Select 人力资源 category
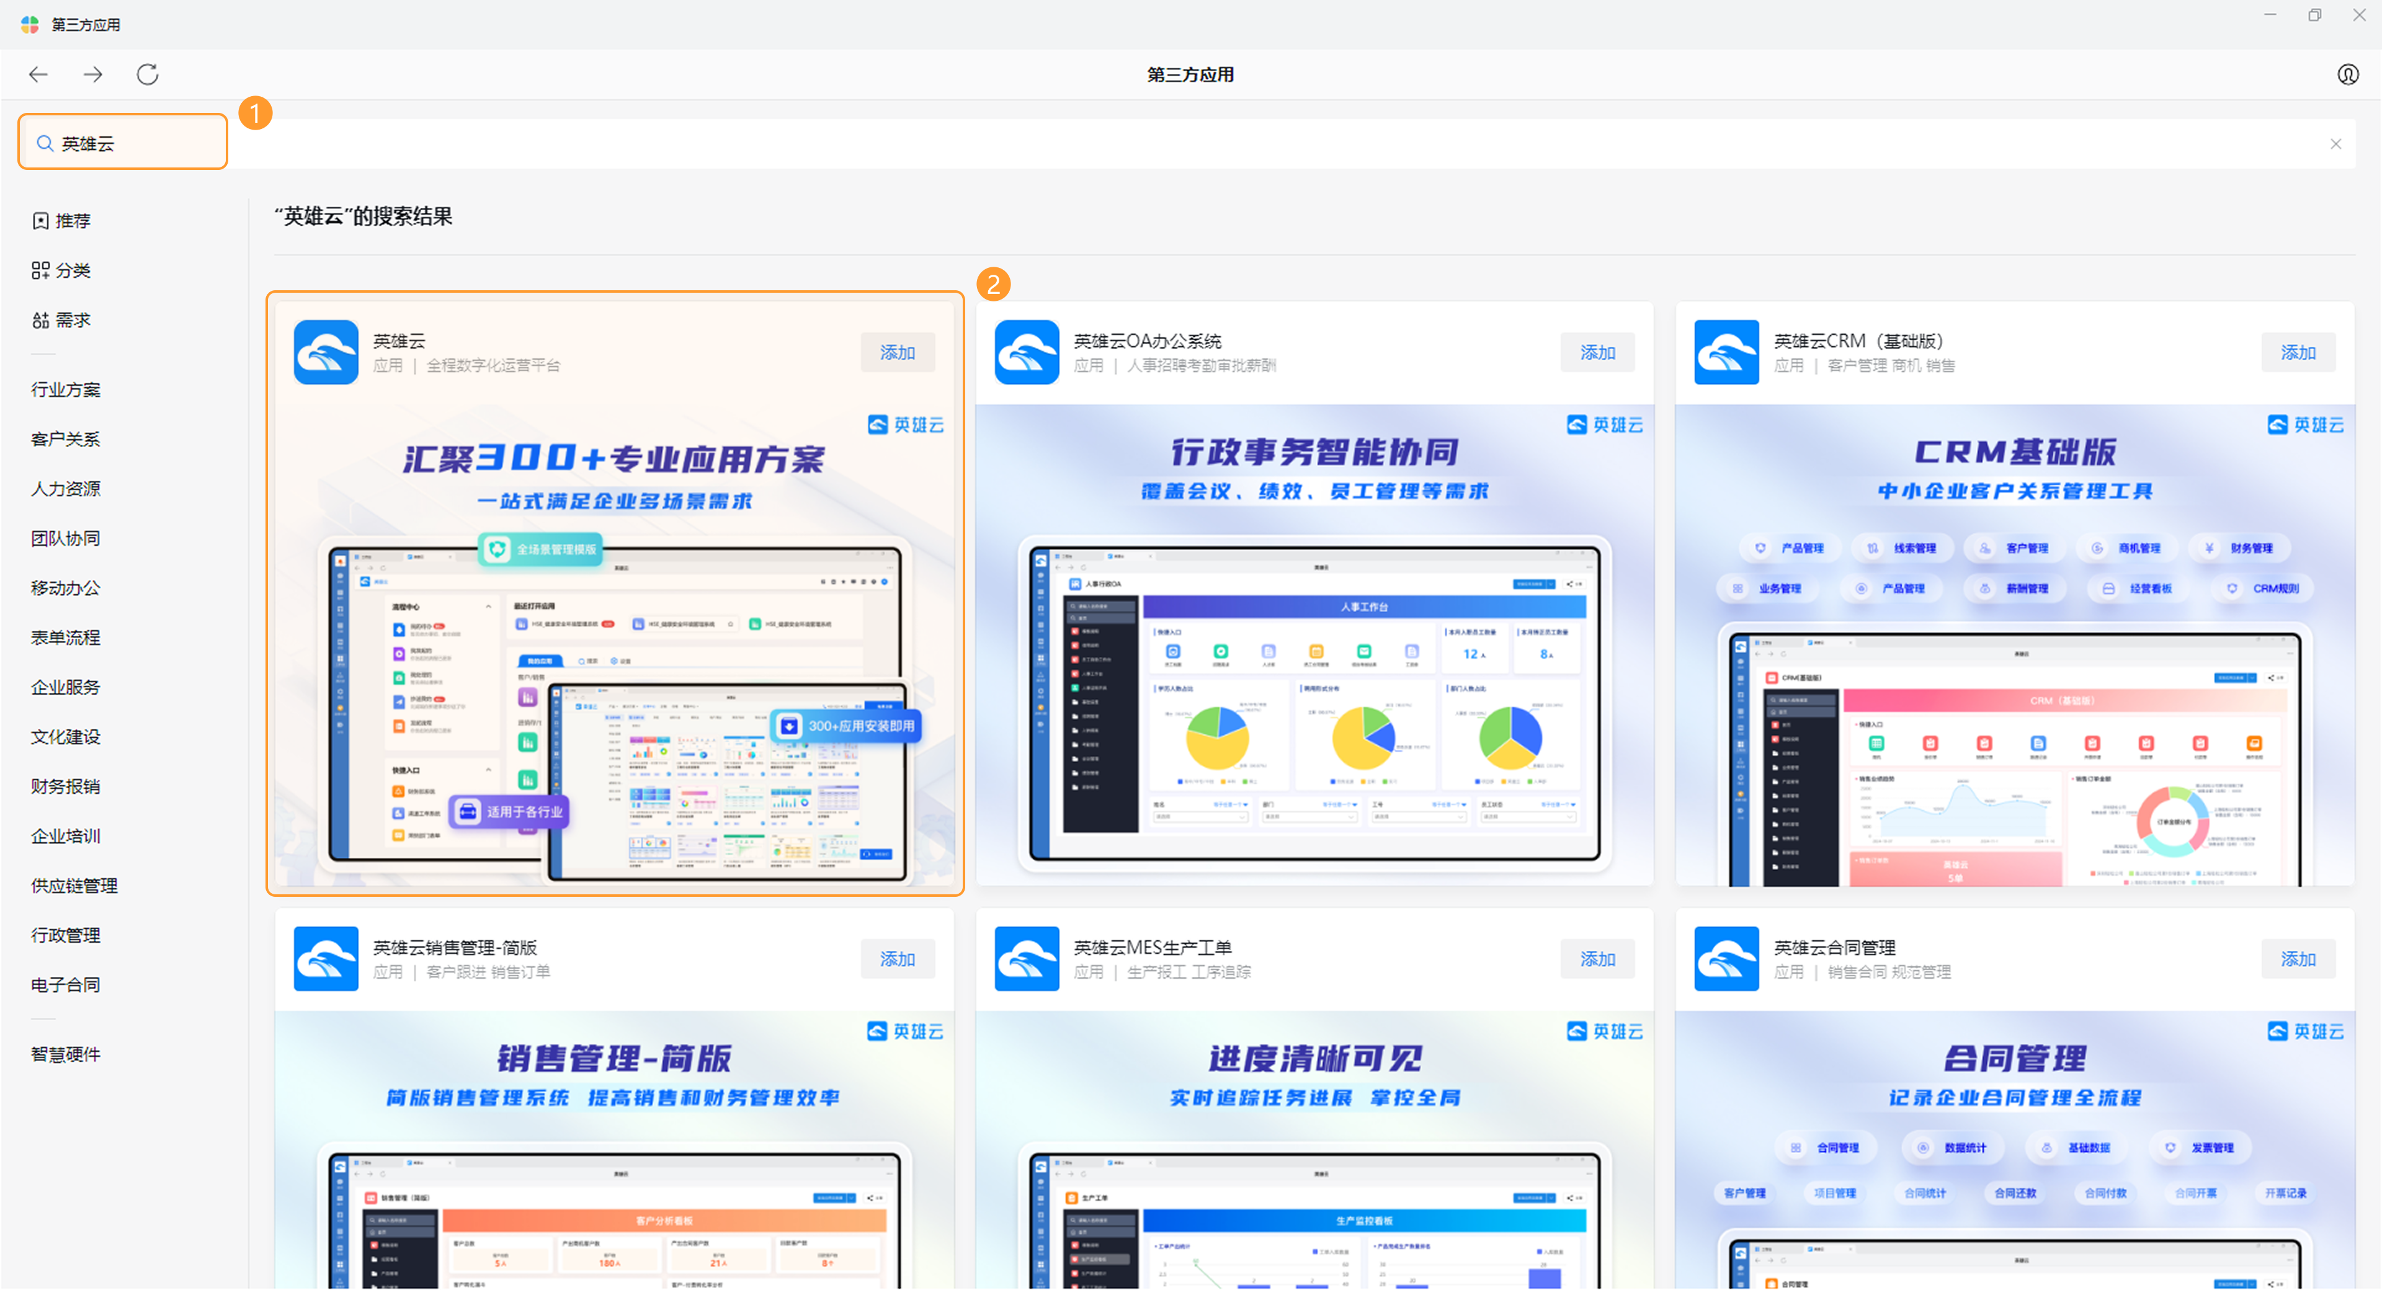Image resolution: width=2382 pixels, height=1290 pixels. click(66, 488)
